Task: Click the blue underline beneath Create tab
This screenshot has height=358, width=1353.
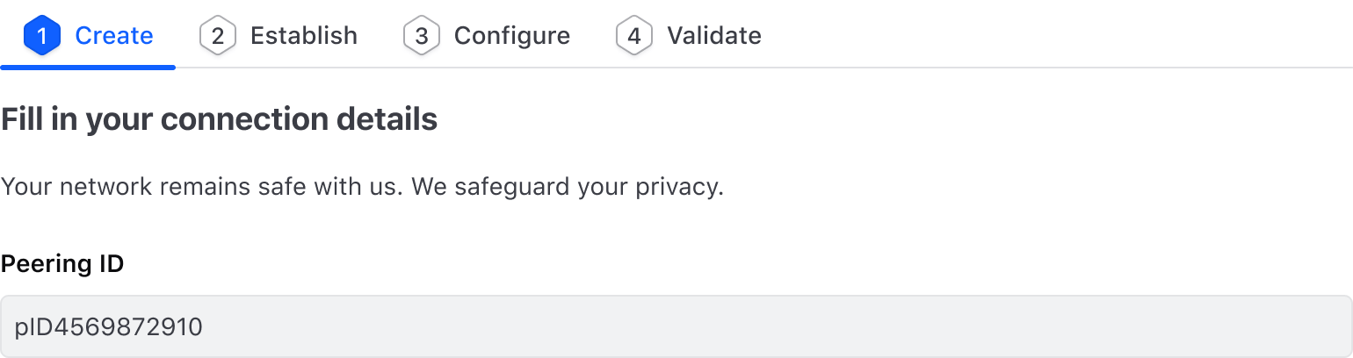Action: click(88, 67)
